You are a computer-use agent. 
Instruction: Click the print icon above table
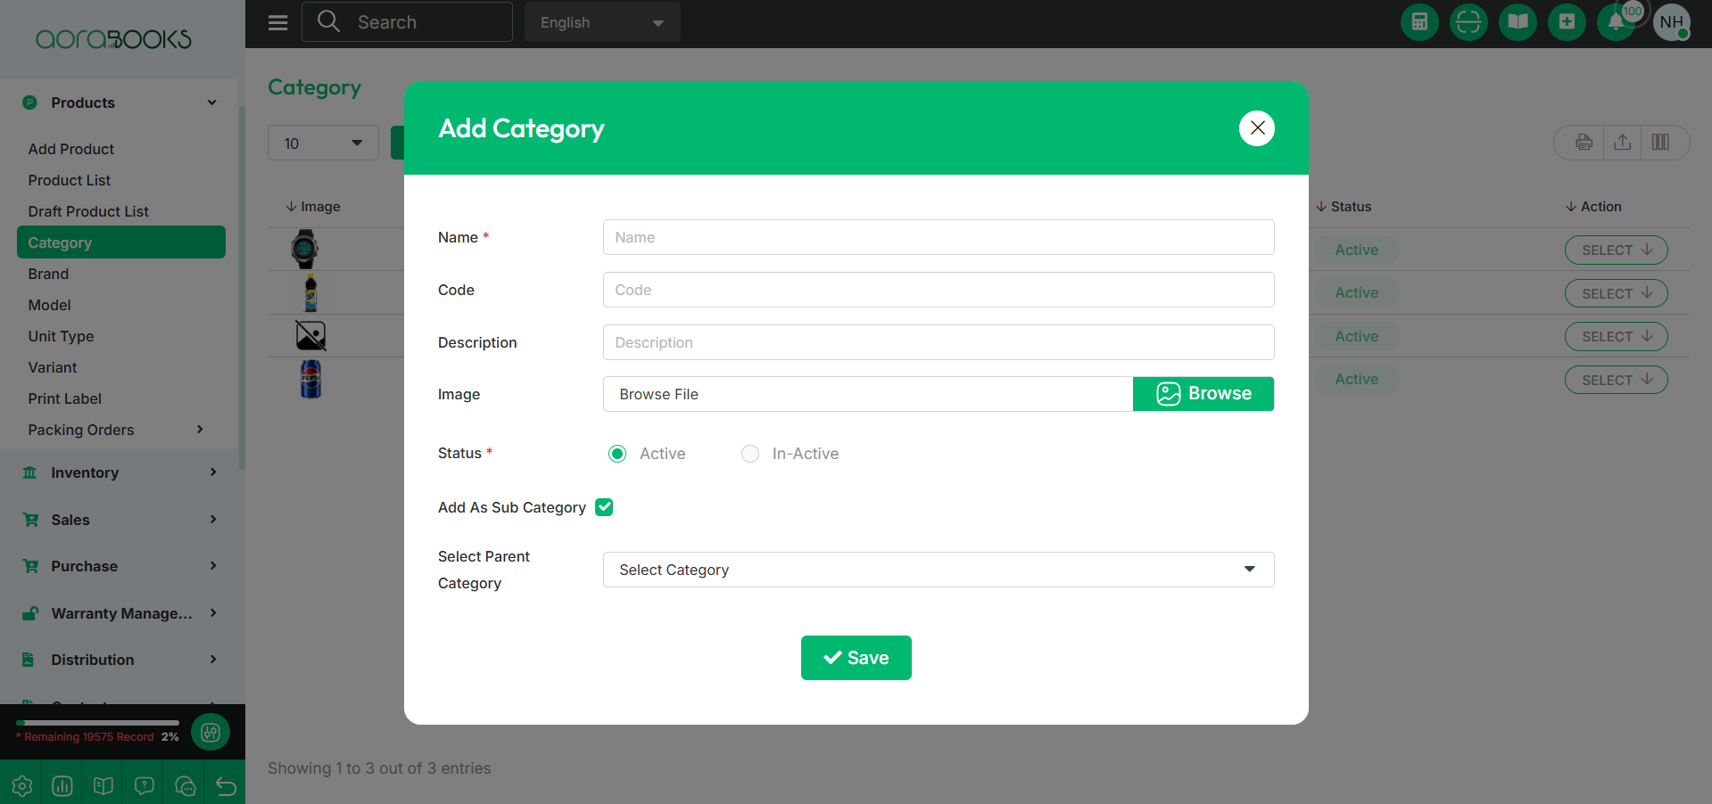coord(1584,143)
